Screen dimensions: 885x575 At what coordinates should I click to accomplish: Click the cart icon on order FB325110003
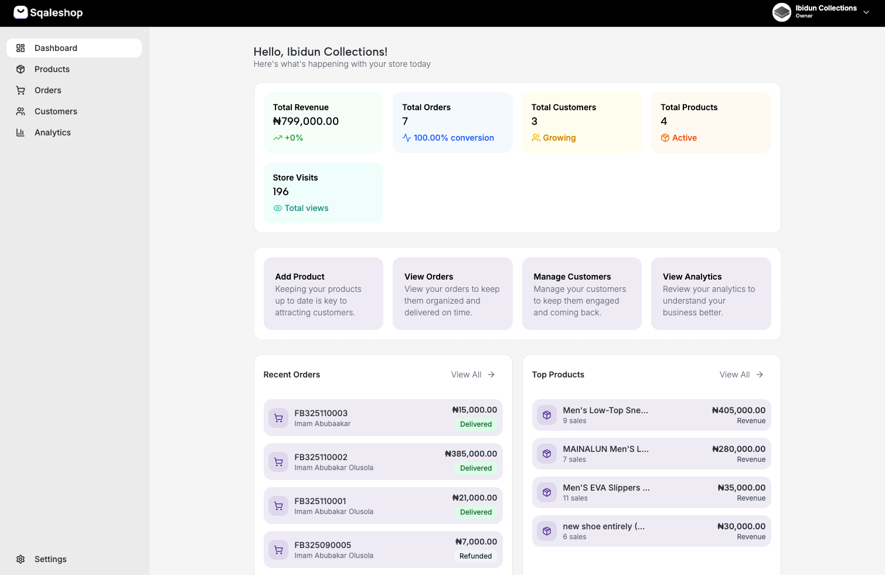[x=278, y=417]
